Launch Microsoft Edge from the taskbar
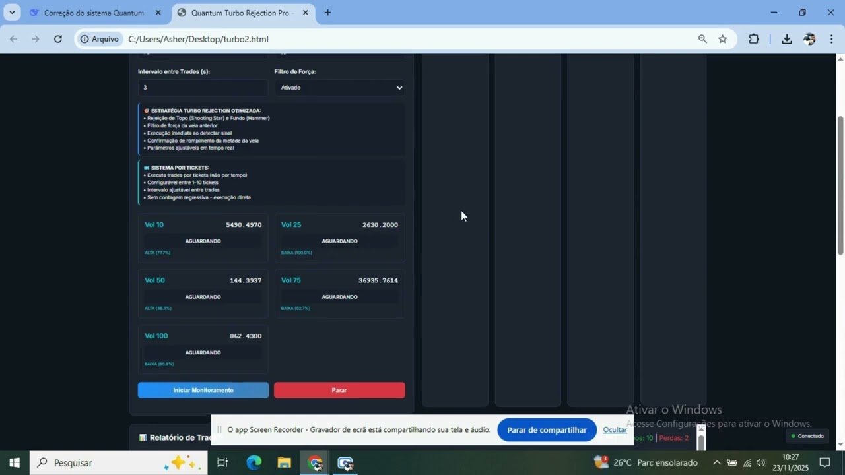Viewport: 845px width, 475px height. pos(253,462)
